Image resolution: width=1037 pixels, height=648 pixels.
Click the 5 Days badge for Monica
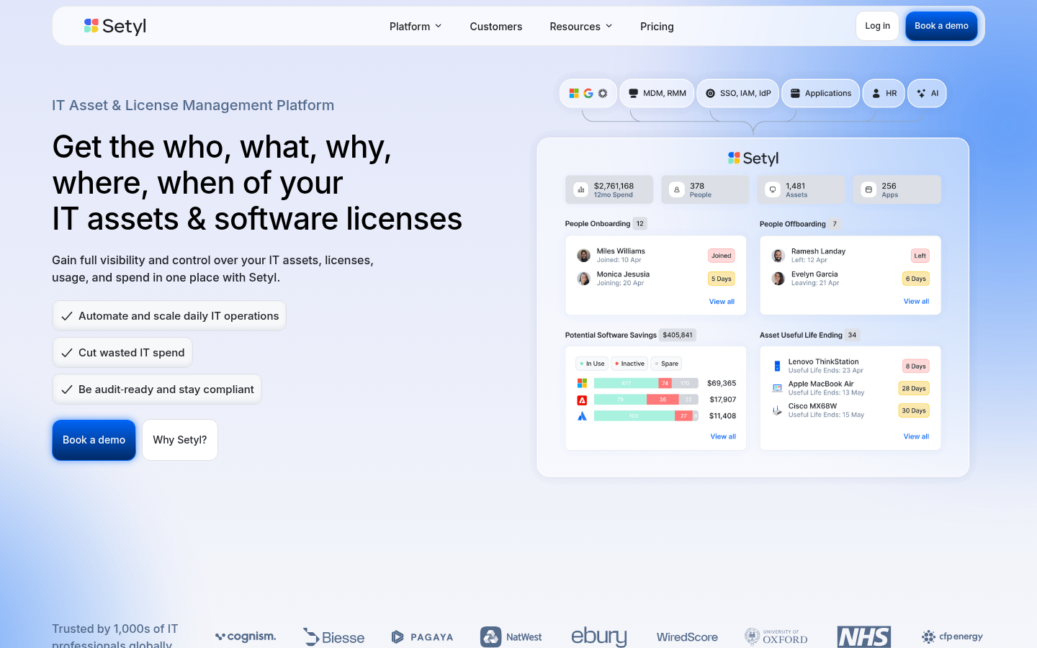point(721,279)
